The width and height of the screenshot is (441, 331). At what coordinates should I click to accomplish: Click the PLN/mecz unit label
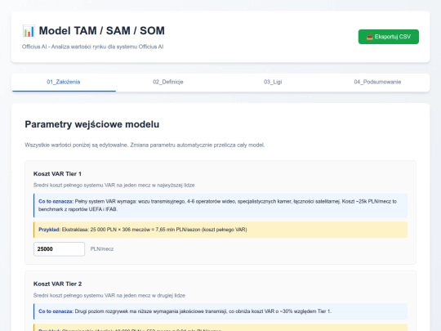(102, 248)
